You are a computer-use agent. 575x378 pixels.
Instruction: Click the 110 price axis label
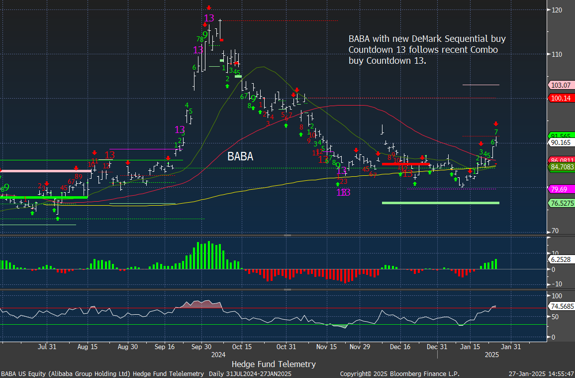pyautogui.click(x=557, y=54)
